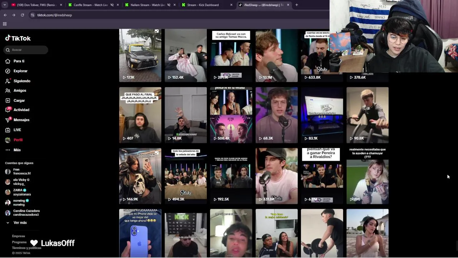Screen dimensions: 458x258
Task: Open the peleadores de la velada video
Action: coord(186,176)
